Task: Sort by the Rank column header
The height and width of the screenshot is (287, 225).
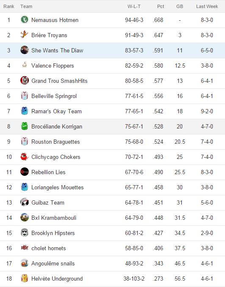Action: (x=8, y=6)
